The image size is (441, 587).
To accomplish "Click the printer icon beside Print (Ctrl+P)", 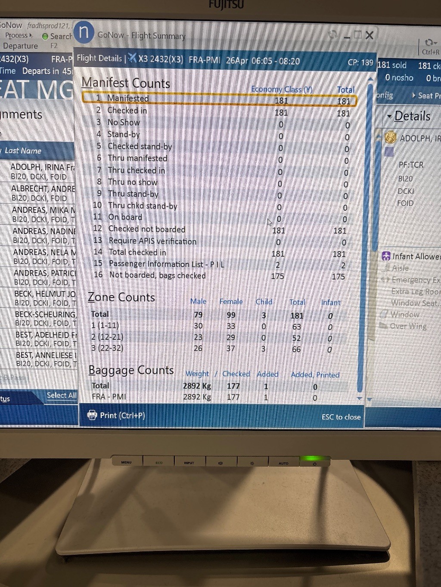I will pyautogui.click(x=92, y=415).
